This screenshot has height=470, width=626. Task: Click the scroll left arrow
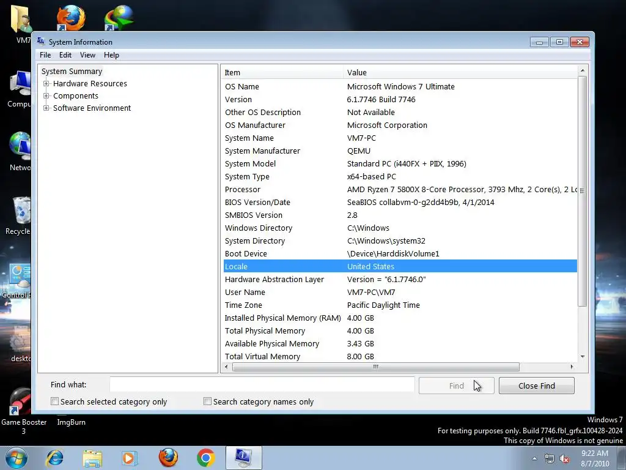pos(226,367)
